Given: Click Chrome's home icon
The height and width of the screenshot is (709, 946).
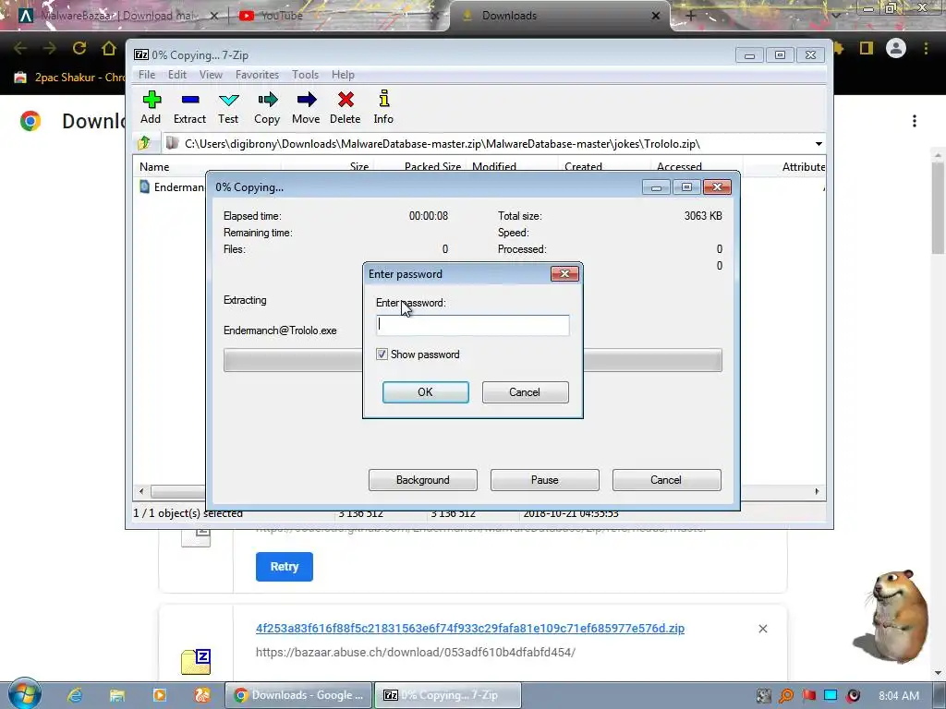Looking at the screenshot, I should click(109, 48).
